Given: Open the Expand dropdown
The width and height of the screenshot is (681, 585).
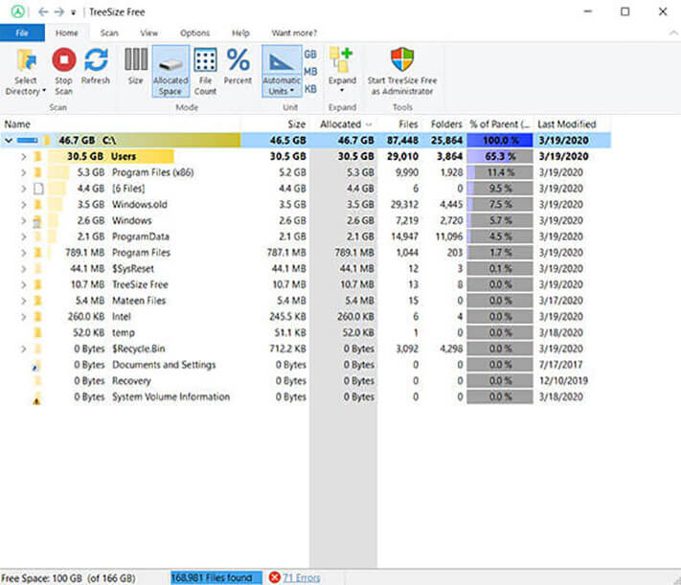Looking at the screenshot, I should (x=342, y=72).
